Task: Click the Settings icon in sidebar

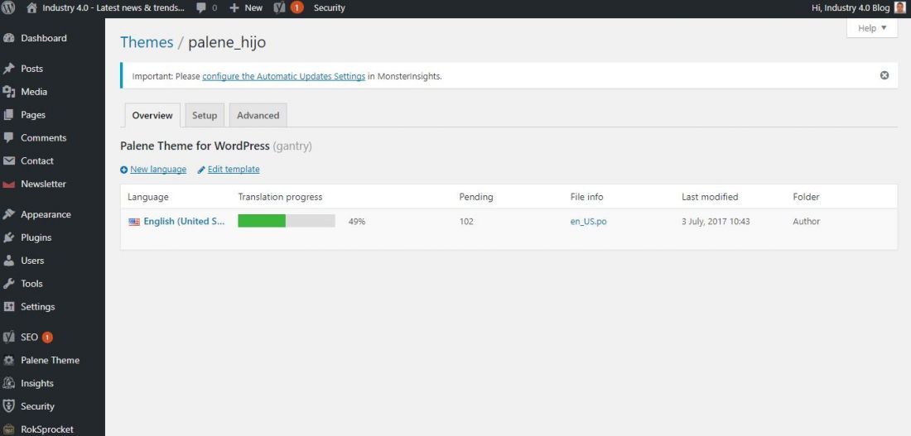Action: tap(9, 307)
